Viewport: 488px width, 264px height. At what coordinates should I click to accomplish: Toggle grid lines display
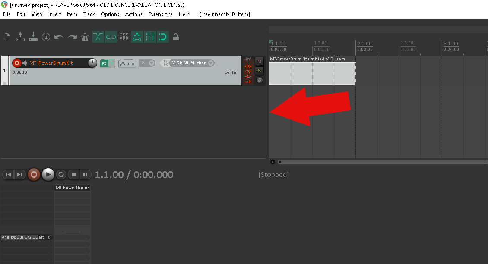[x=150, y=37]
